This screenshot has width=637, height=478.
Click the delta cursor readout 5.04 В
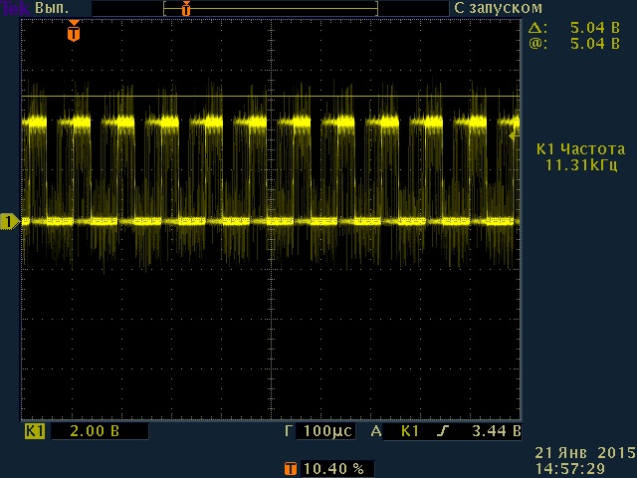tap(594, 28)
